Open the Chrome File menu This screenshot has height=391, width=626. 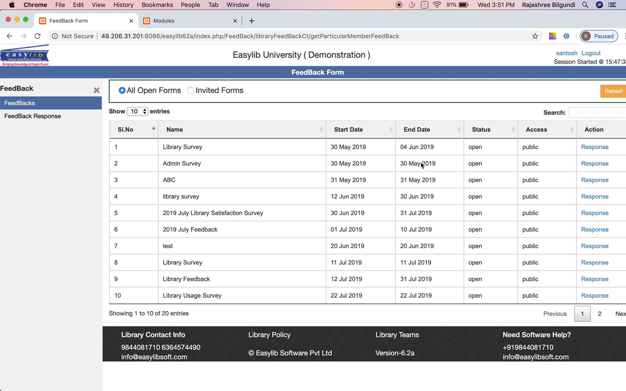(60, 5)
